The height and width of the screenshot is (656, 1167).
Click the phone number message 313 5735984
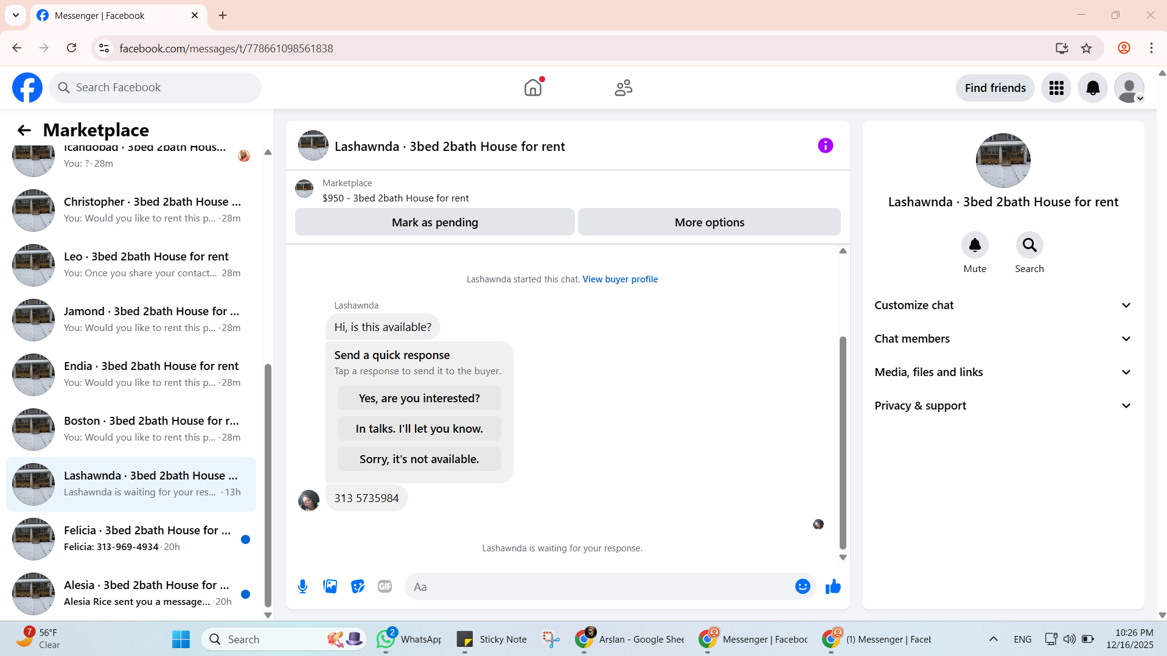366,498
